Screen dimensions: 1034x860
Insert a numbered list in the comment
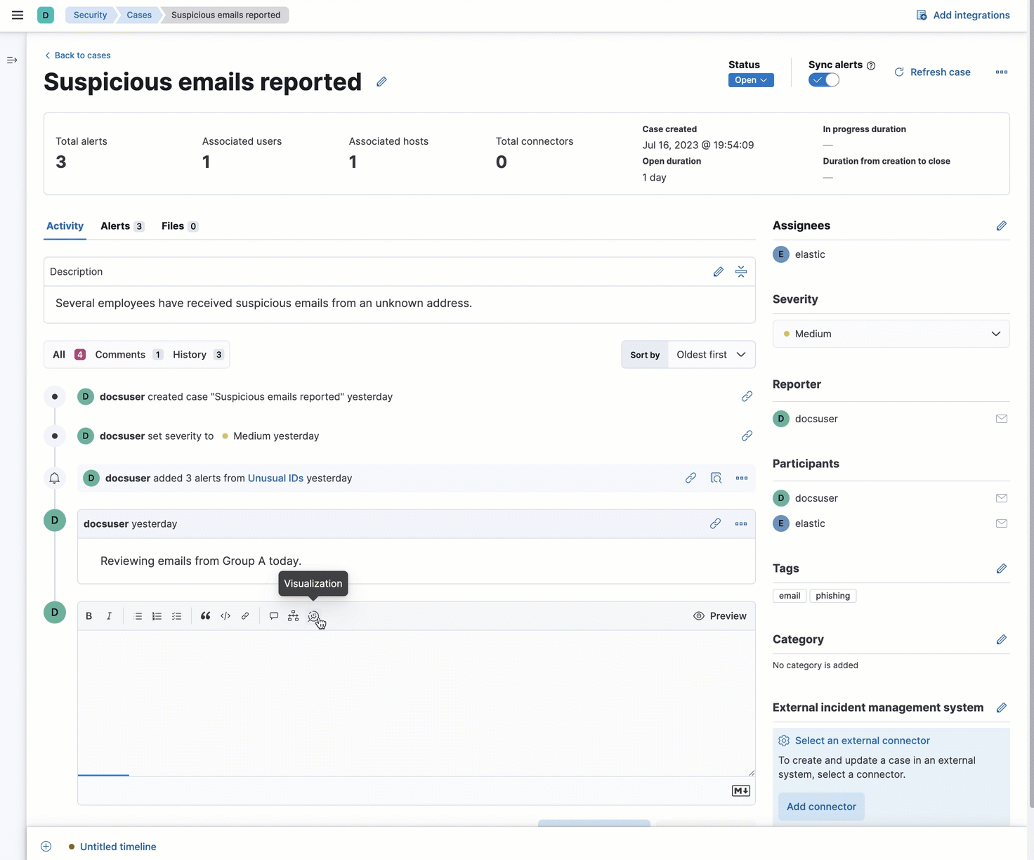[x=157, y=615]
